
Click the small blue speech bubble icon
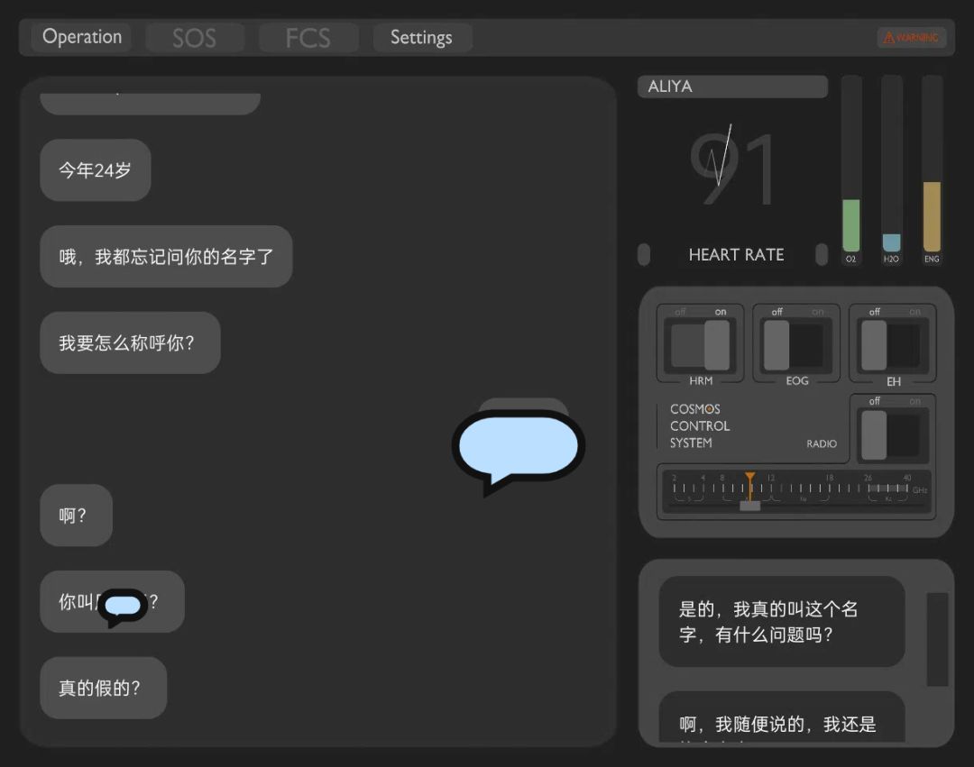123,607
